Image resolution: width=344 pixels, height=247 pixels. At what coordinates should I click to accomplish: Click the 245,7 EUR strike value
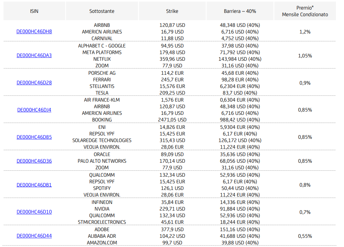coord(172,80)
